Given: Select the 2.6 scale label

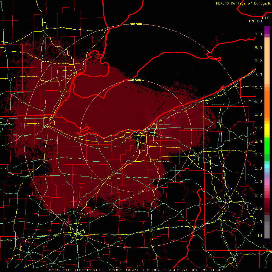Looking at the screenshot, I should tap(258, 155).
